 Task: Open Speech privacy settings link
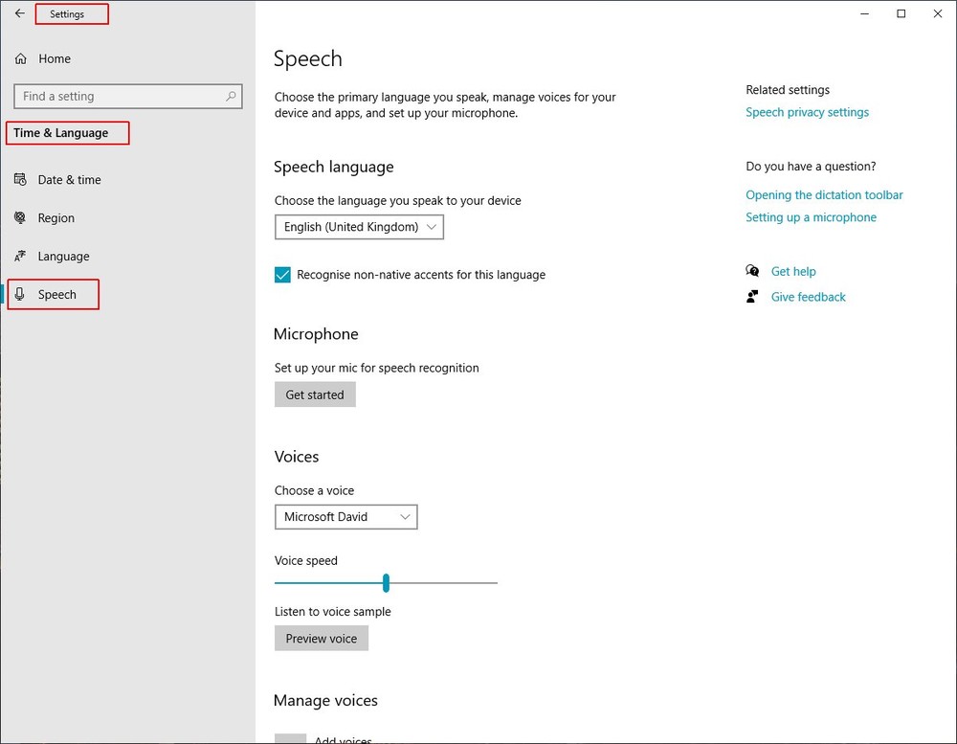(807, 112)
